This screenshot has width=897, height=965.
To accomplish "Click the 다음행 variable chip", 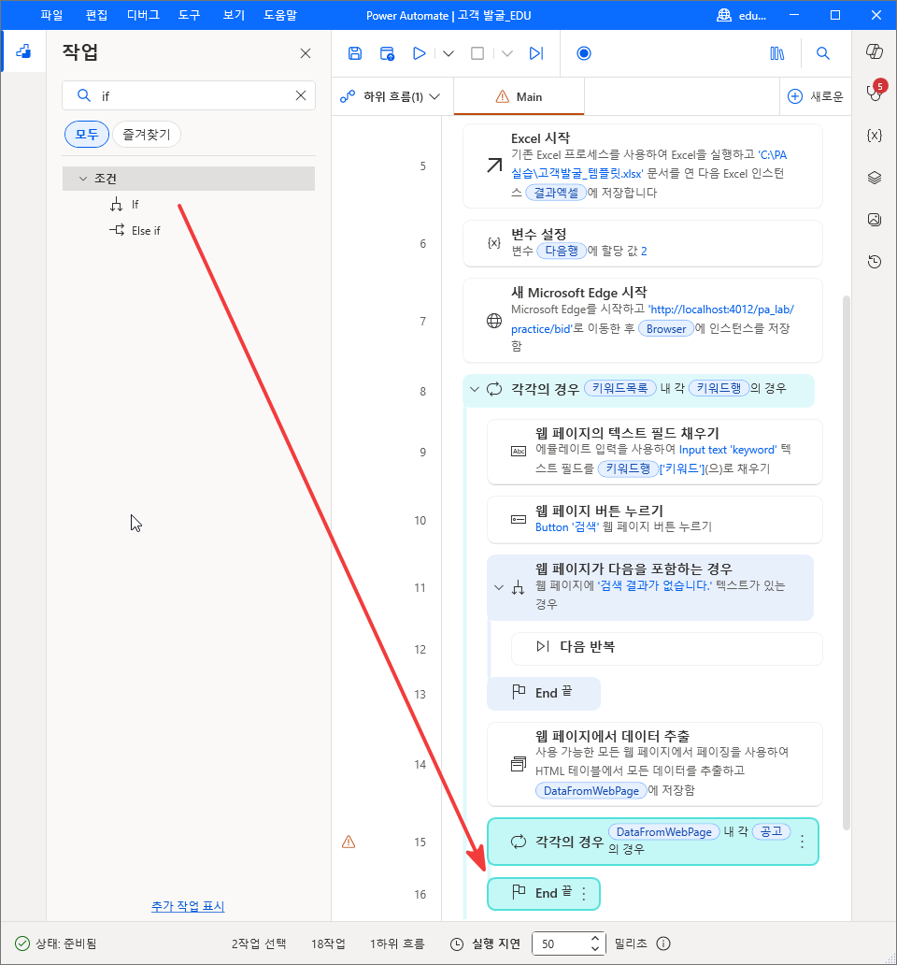I will 562,252.
